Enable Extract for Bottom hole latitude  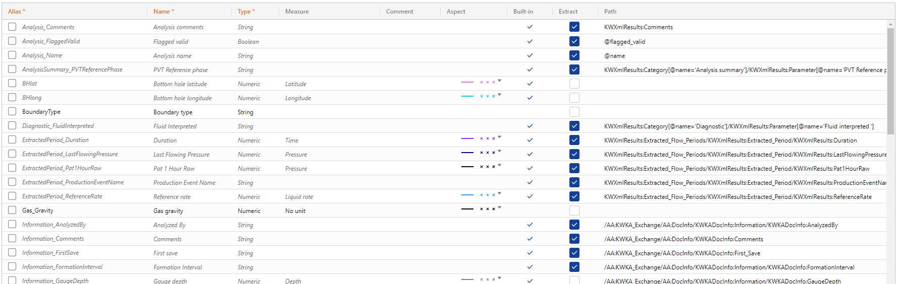574,83
